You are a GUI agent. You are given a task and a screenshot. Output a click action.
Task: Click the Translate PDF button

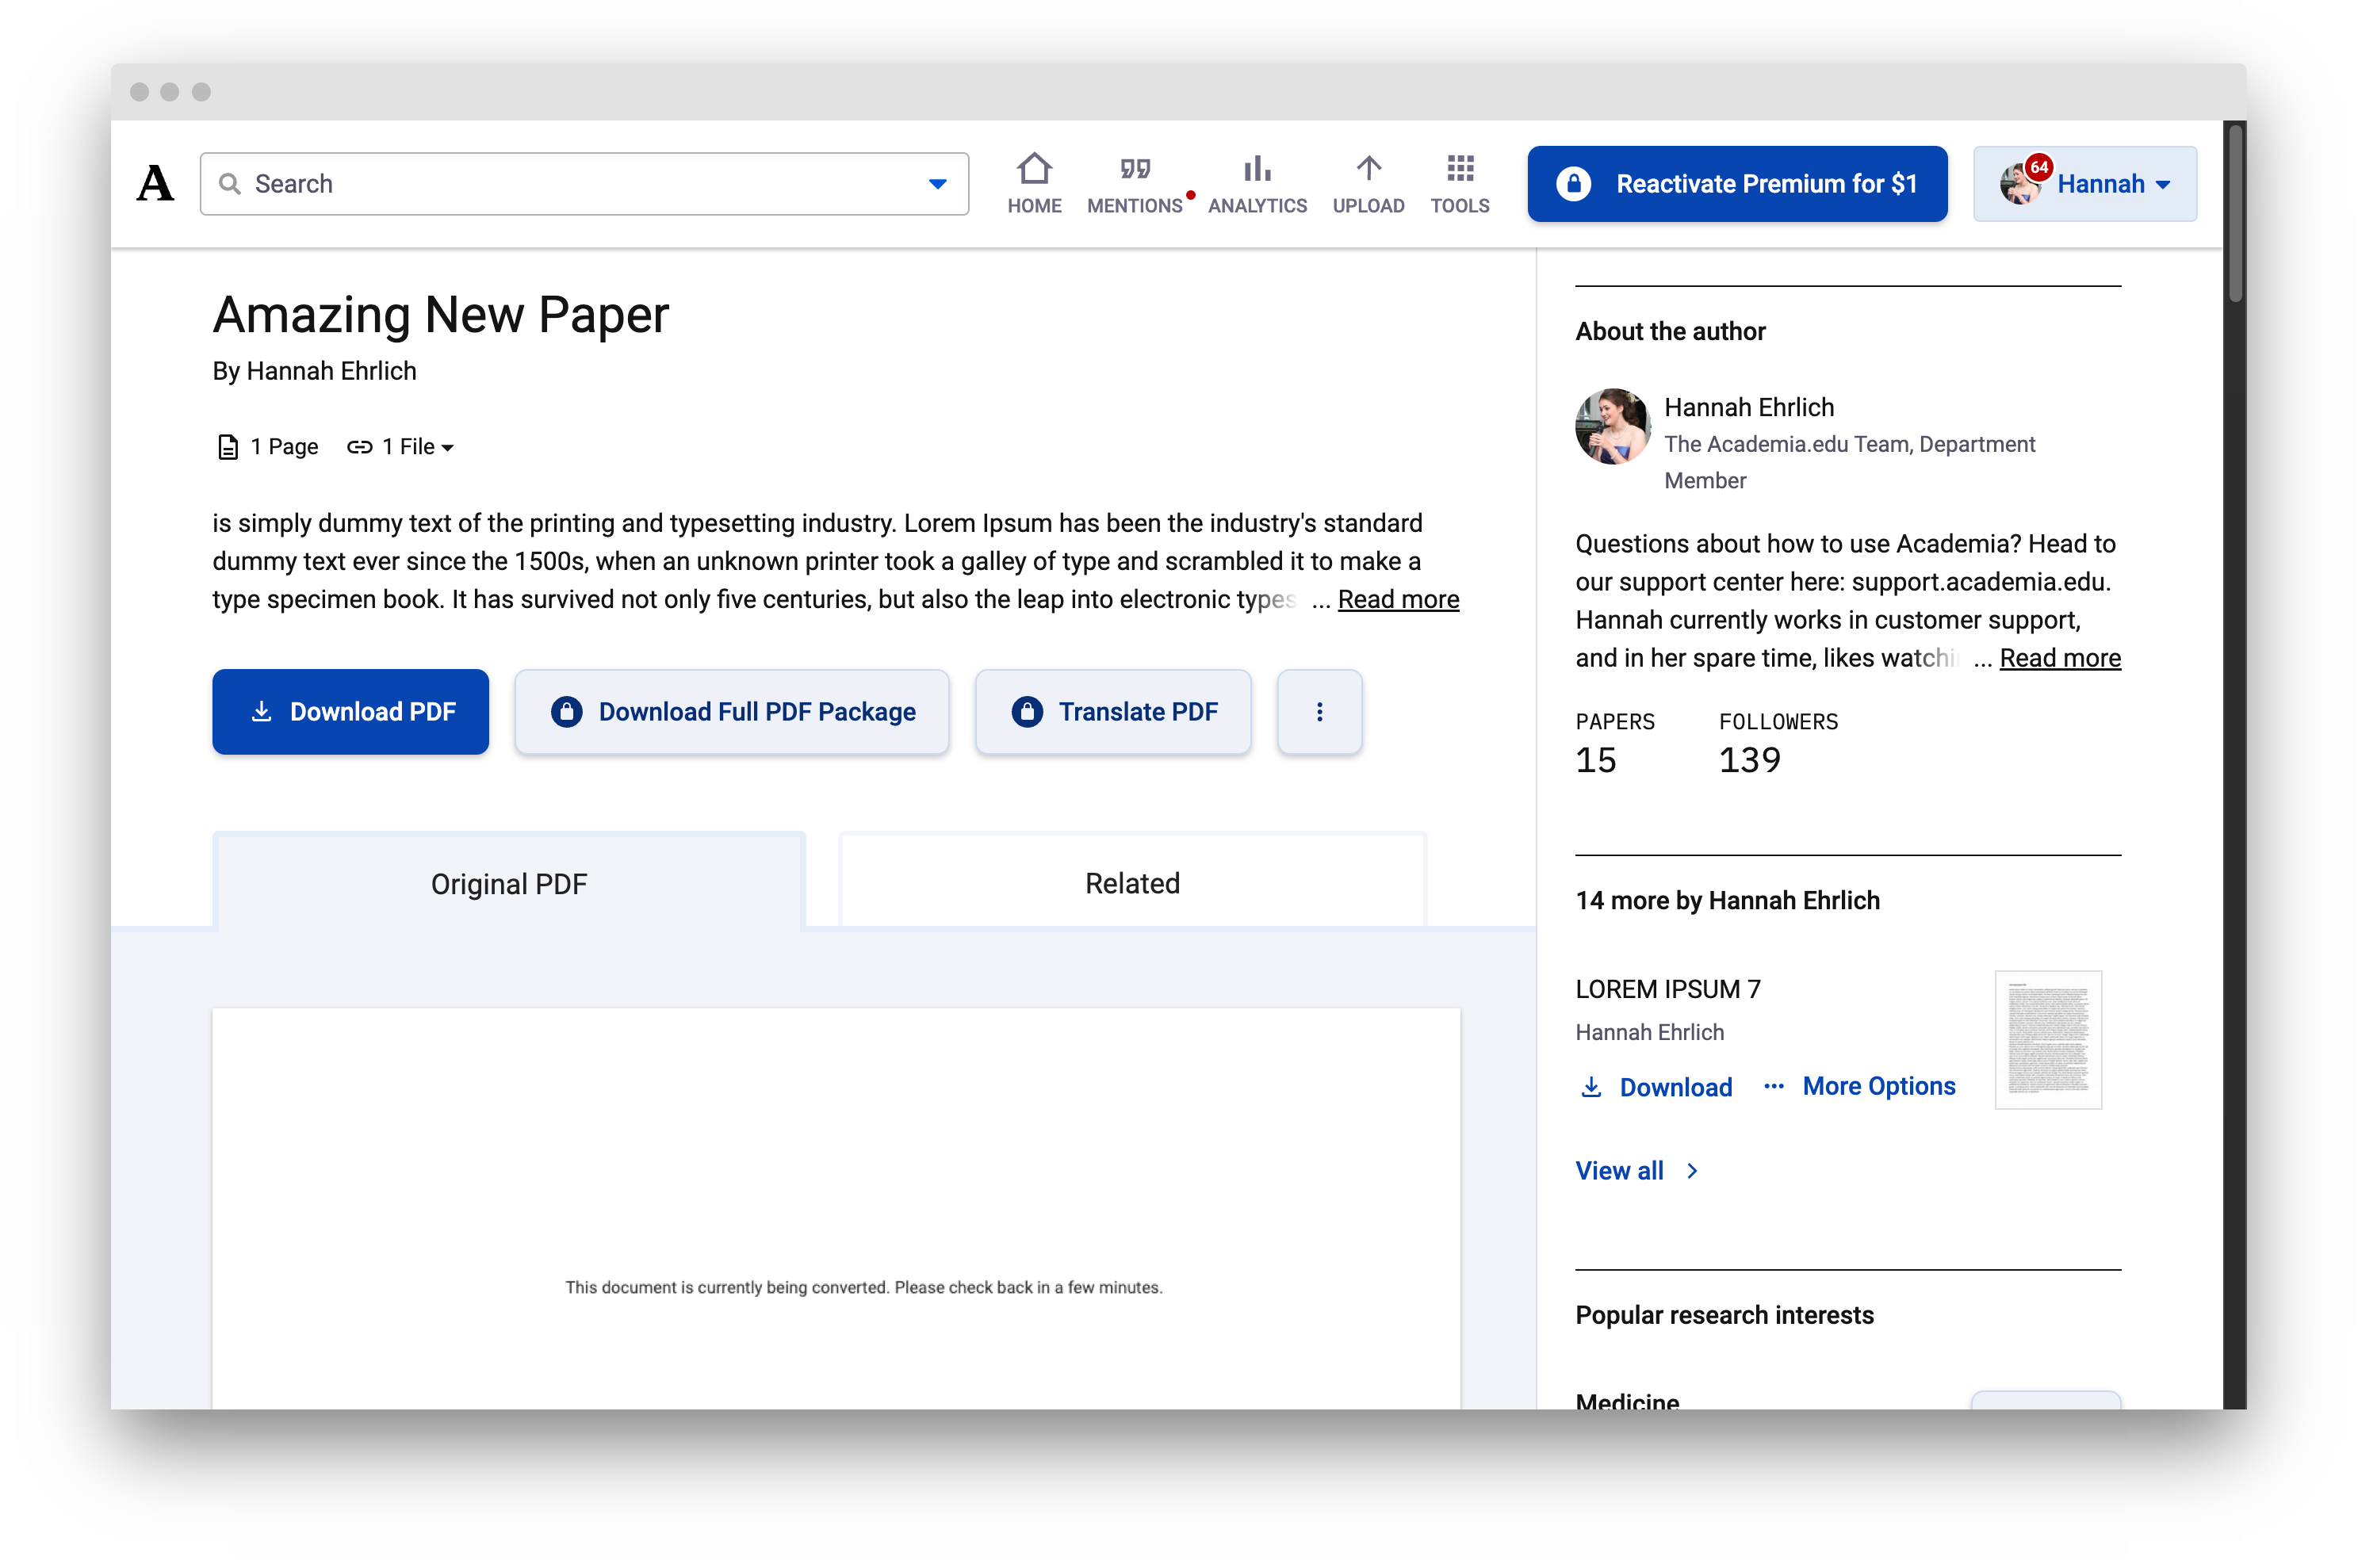point(1113,712)
